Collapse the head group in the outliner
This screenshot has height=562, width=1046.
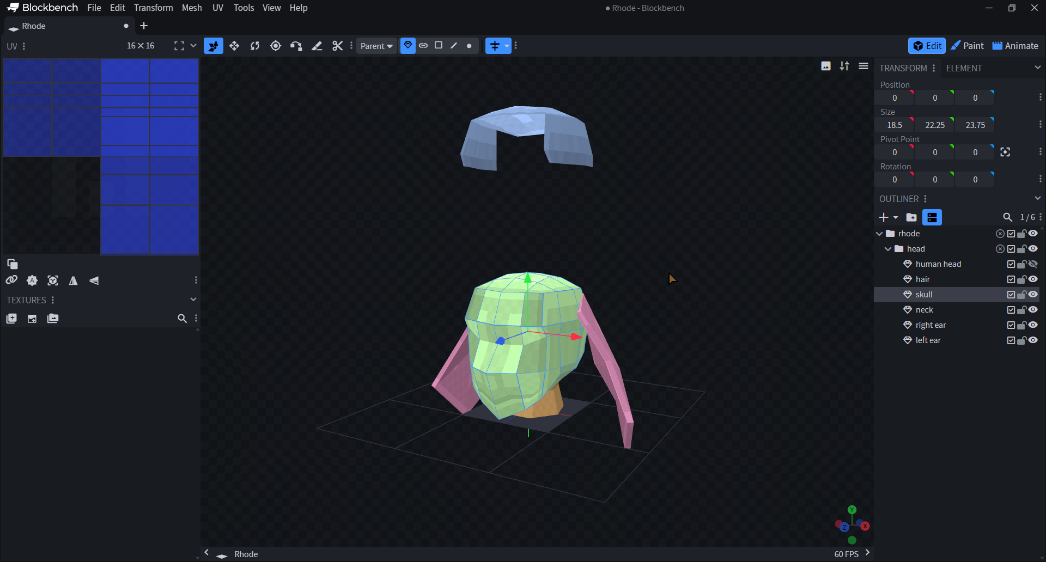888,249
